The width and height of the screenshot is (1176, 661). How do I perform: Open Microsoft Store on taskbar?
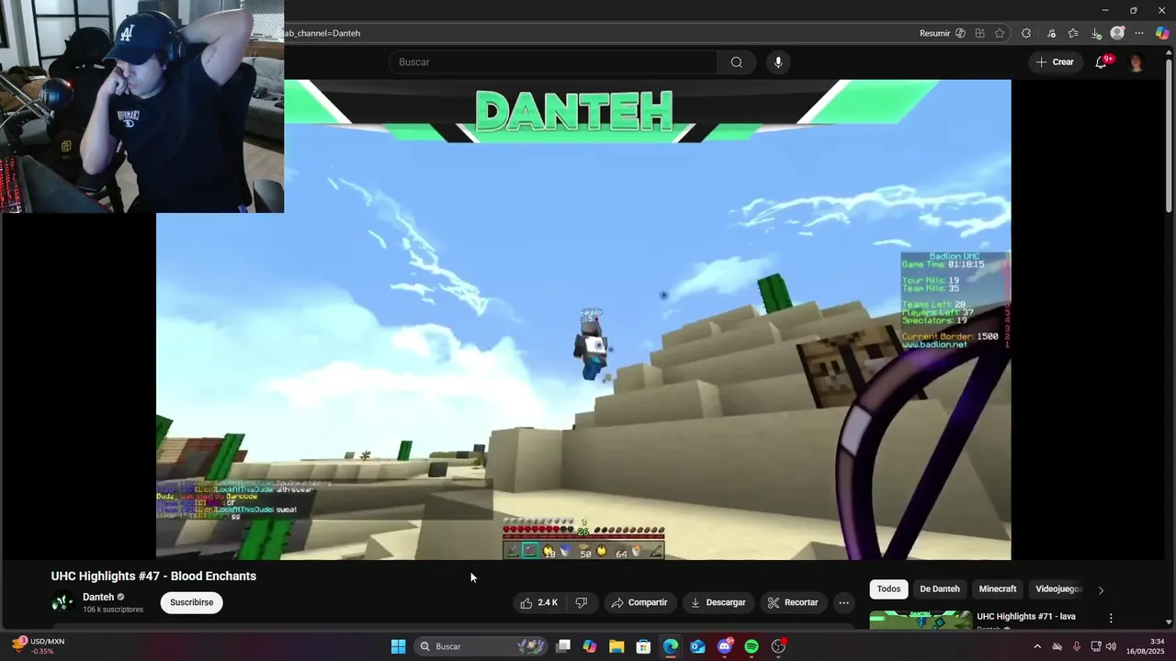pyautogui.click(x=644, y=646)
